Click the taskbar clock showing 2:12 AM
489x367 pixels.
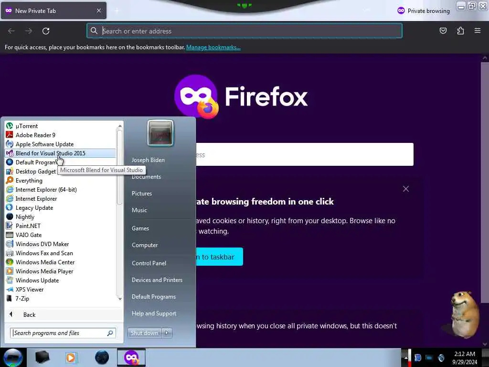pyautogui.click(x=465, y=358)
